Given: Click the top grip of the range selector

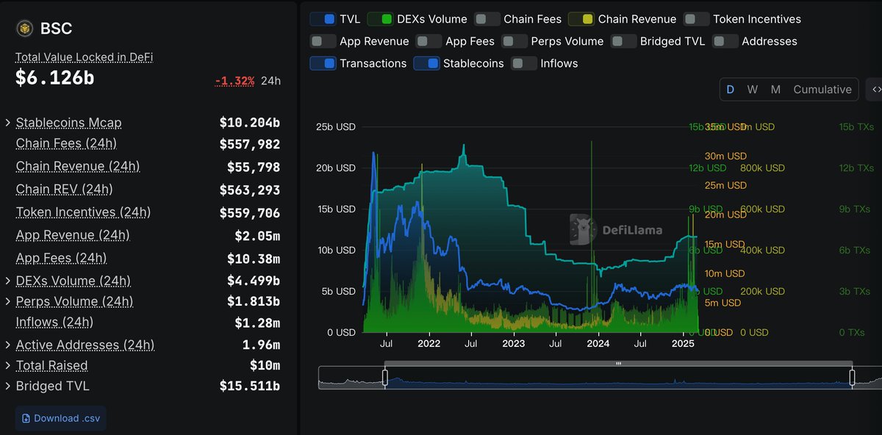Looking at the screenshot, I should (x=618, y=363).
